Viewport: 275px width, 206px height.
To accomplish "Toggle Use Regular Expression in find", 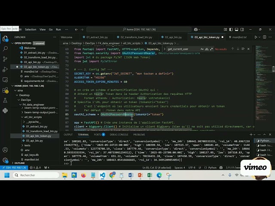I will click(211, 49).
